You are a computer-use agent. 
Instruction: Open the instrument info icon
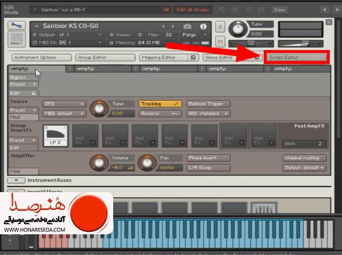(x=203, y=27)
